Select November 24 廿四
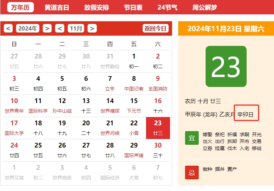274x191 pixels. (x=14, y=150)
